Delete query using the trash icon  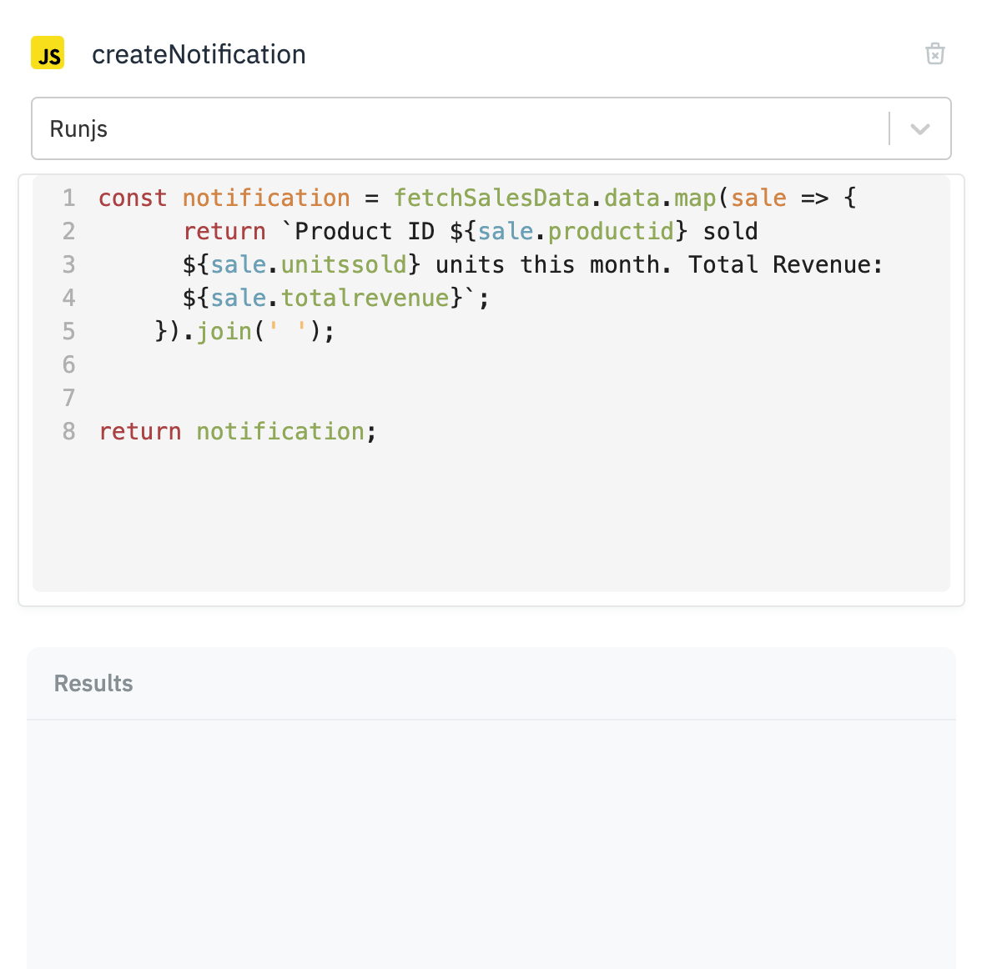934,53
